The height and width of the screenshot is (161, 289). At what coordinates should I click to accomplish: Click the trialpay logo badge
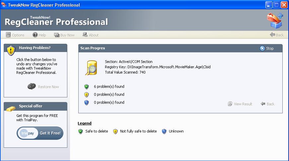coord(28,133)
